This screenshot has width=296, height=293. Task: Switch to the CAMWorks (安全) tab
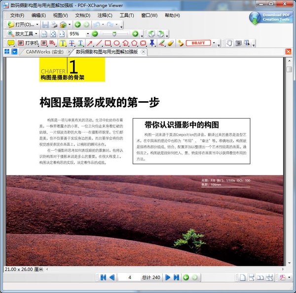(44, 52)
